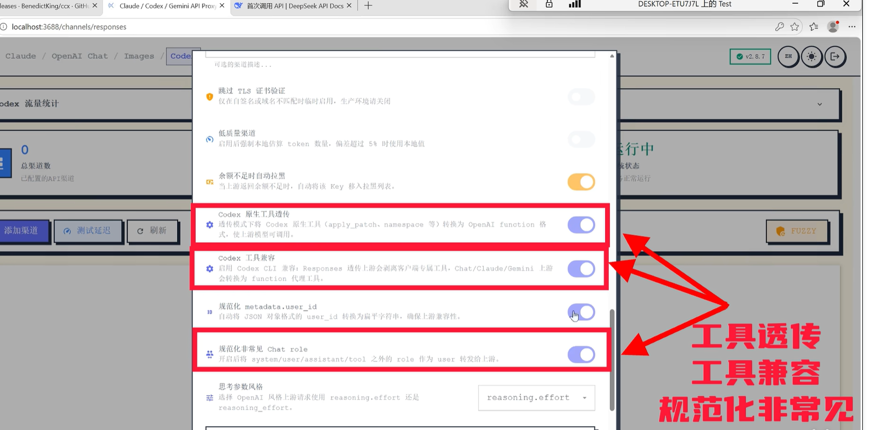The image size is (874, 430).
Task: Switch to the Claude section
Action: [x=21, y=56]
